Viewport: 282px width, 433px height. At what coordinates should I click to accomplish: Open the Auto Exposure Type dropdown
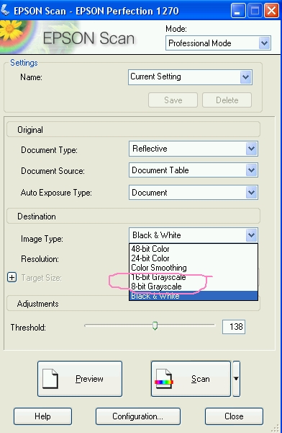click(194, 192)
